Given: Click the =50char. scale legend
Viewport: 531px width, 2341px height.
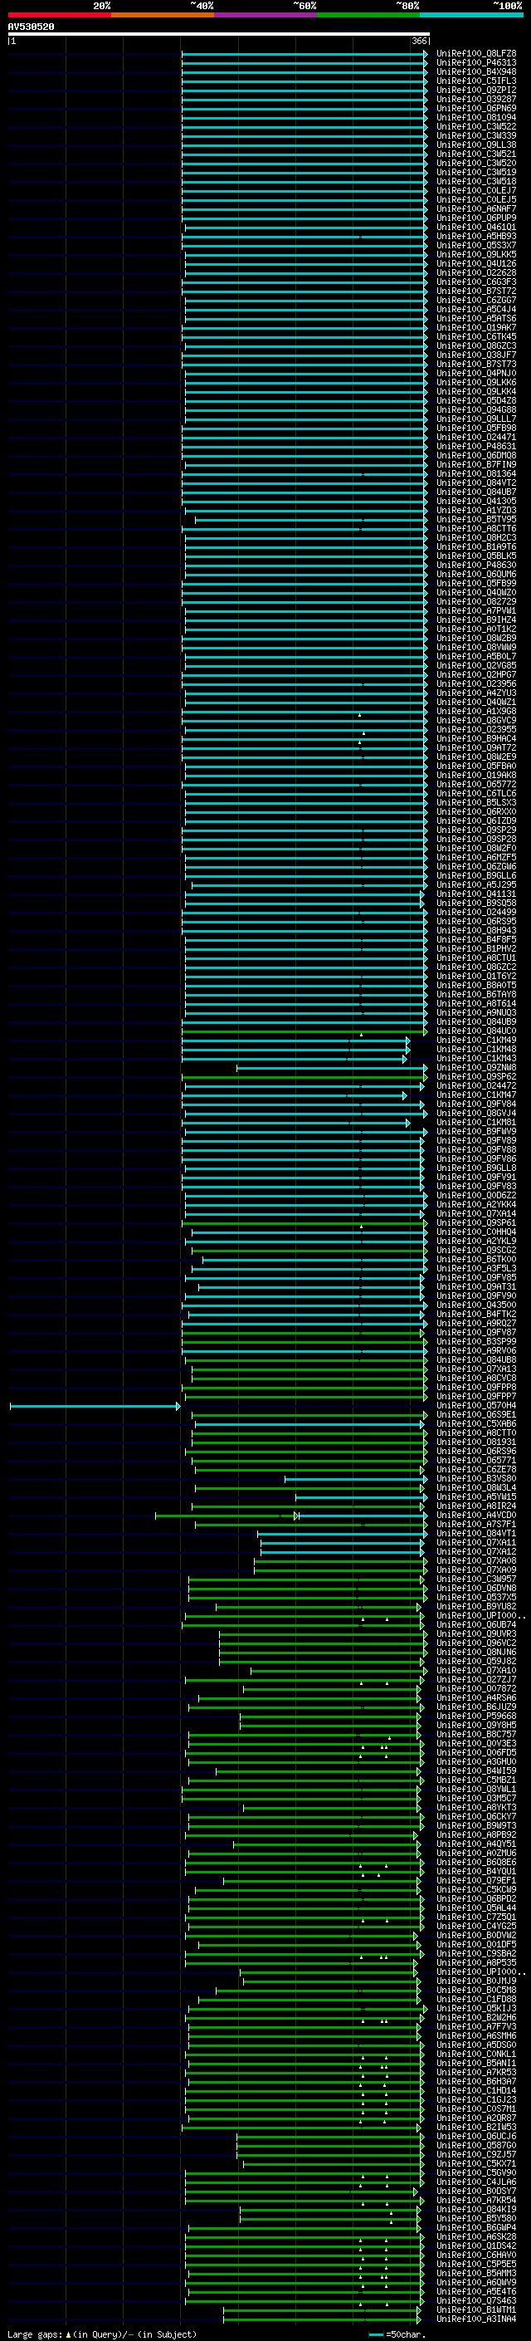Looking at the screenshot, I should point(397,2334).
